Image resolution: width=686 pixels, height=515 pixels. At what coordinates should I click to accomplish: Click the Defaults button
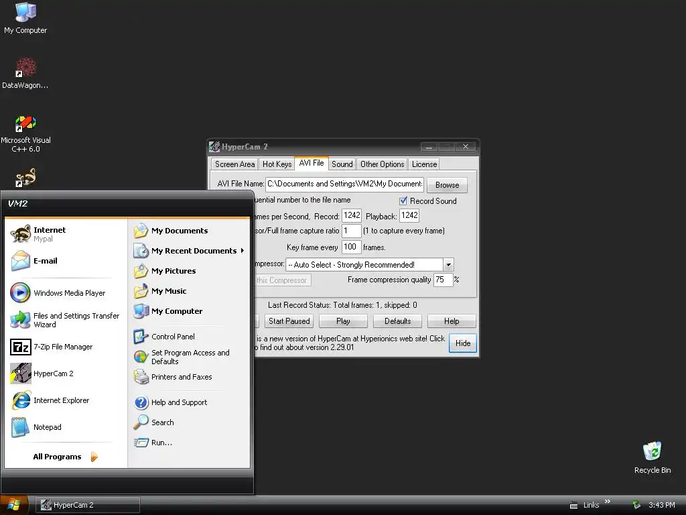coord(397,321)
